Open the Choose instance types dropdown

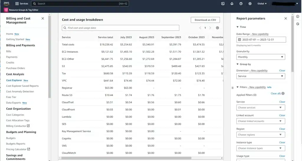pyautogui.click(x=261, y=148)
